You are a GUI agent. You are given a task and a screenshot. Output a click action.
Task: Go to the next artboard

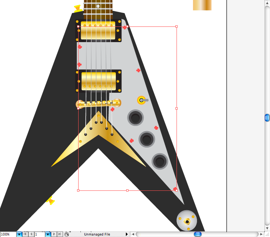[x=54, y=234]
